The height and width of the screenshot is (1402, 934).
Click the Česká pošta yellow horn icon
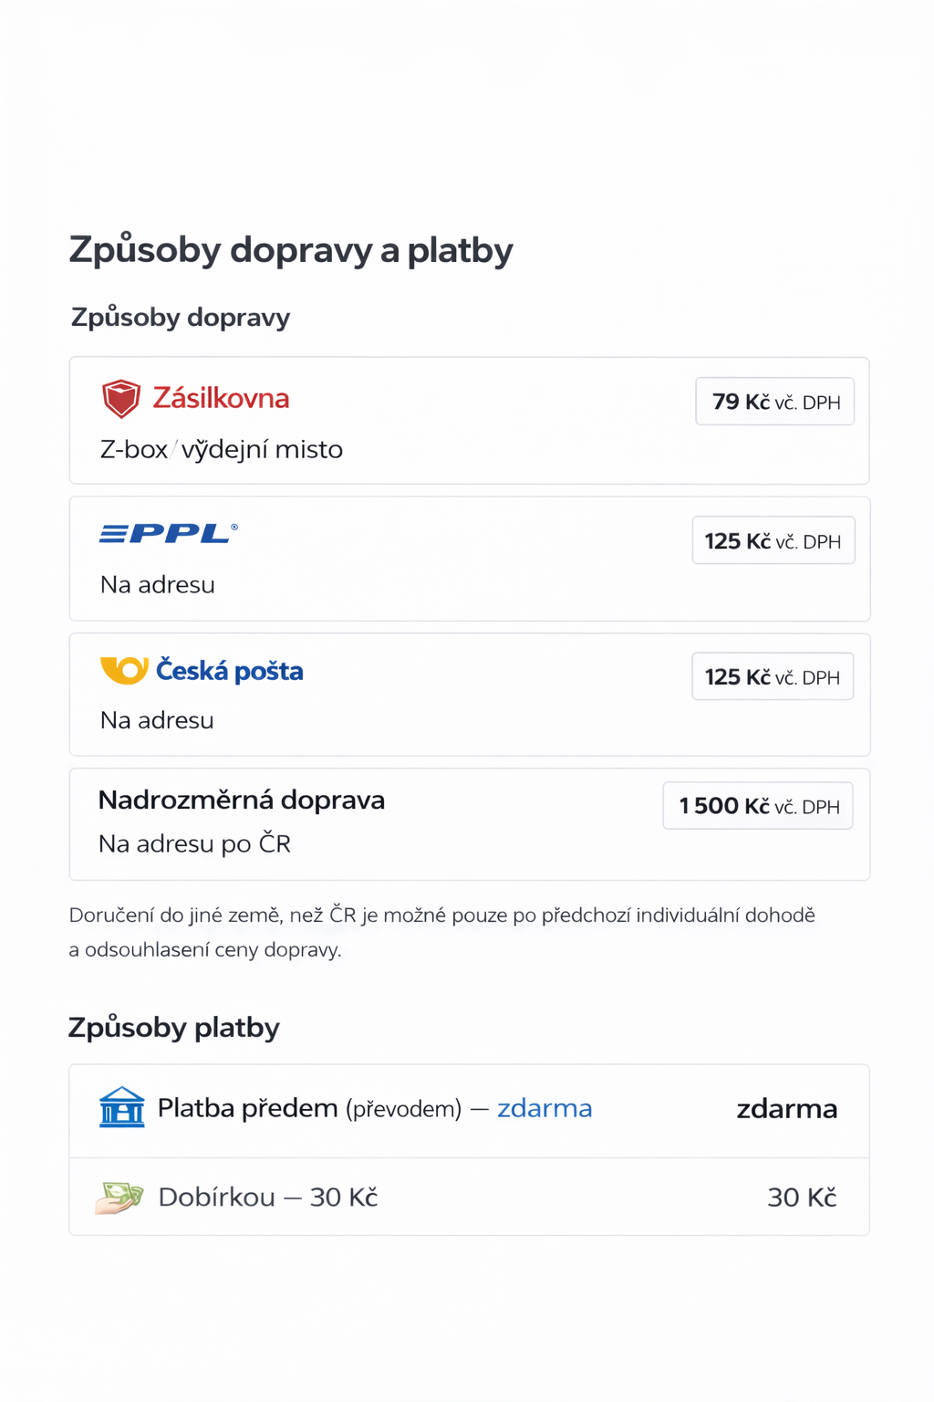(123, 669)
